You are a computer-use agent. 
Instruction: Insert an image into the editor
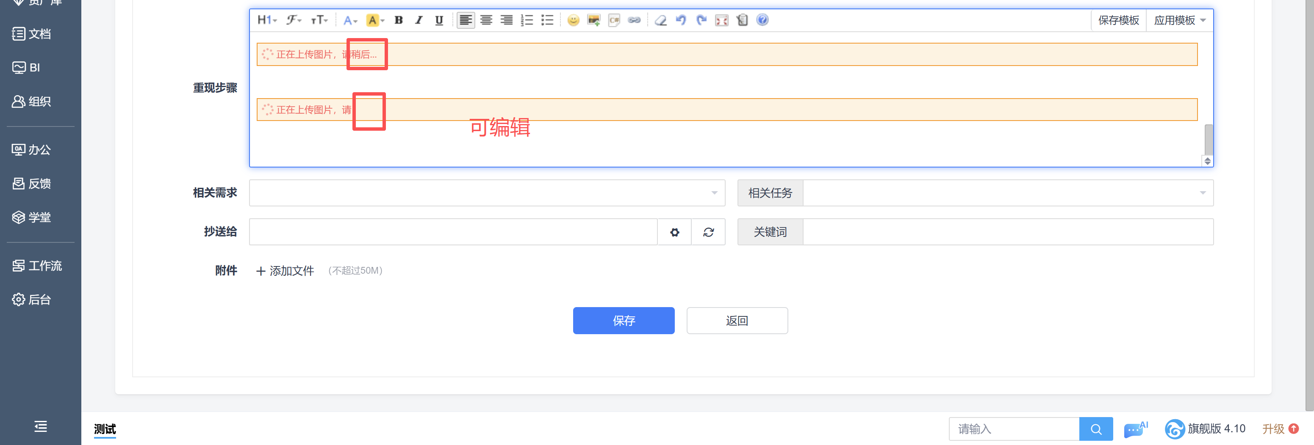(x=594, y=20)
